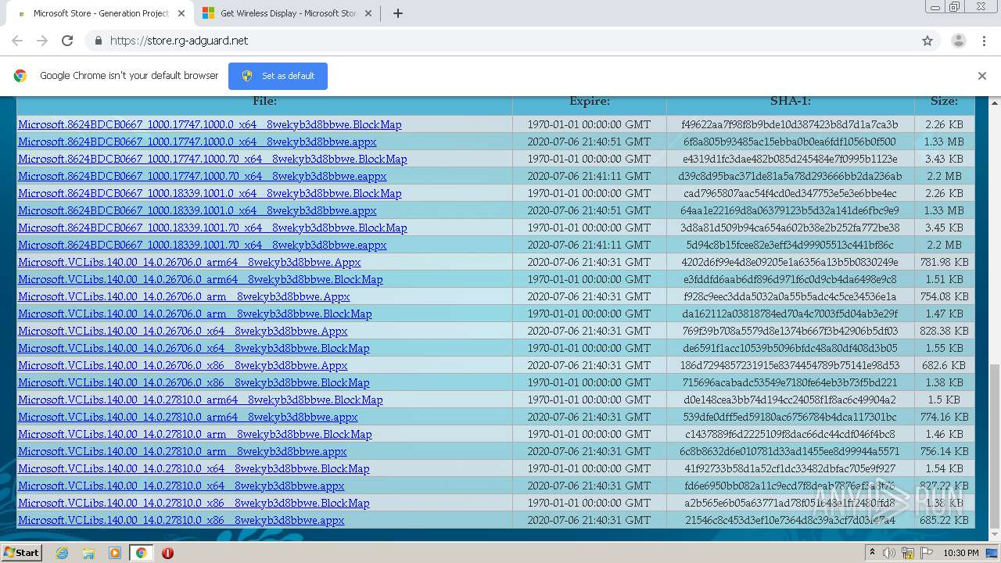
Task: Open the media player taskbar icon
Action: [x=115, y=553]
